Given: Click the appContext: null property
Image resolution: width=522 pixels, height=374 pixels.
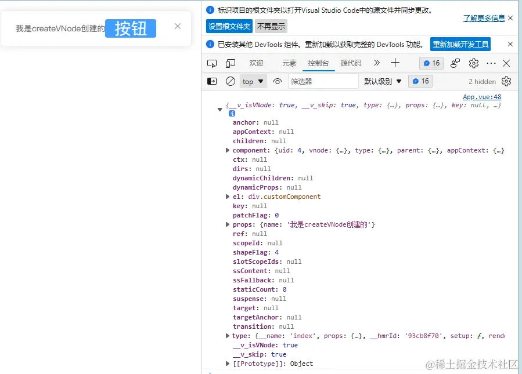Looking at the screenshot, I should pyautogui.click(x=263, y=132).
